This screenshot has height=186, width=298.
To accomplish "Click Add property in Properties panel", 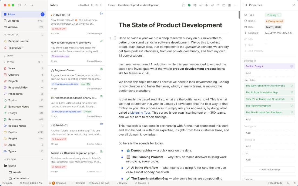I will [x=254, y=51].
